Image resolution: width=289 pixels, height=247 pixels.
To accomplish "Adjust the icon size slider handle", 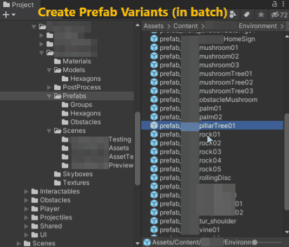I will (254, 242).
